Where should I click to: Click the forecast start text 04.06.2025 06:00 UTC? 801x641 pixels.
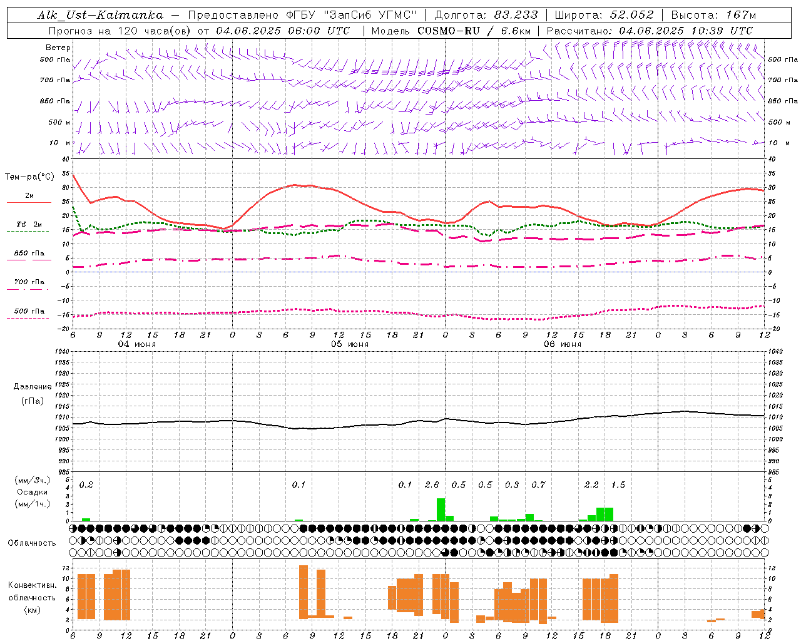[283, 31]
